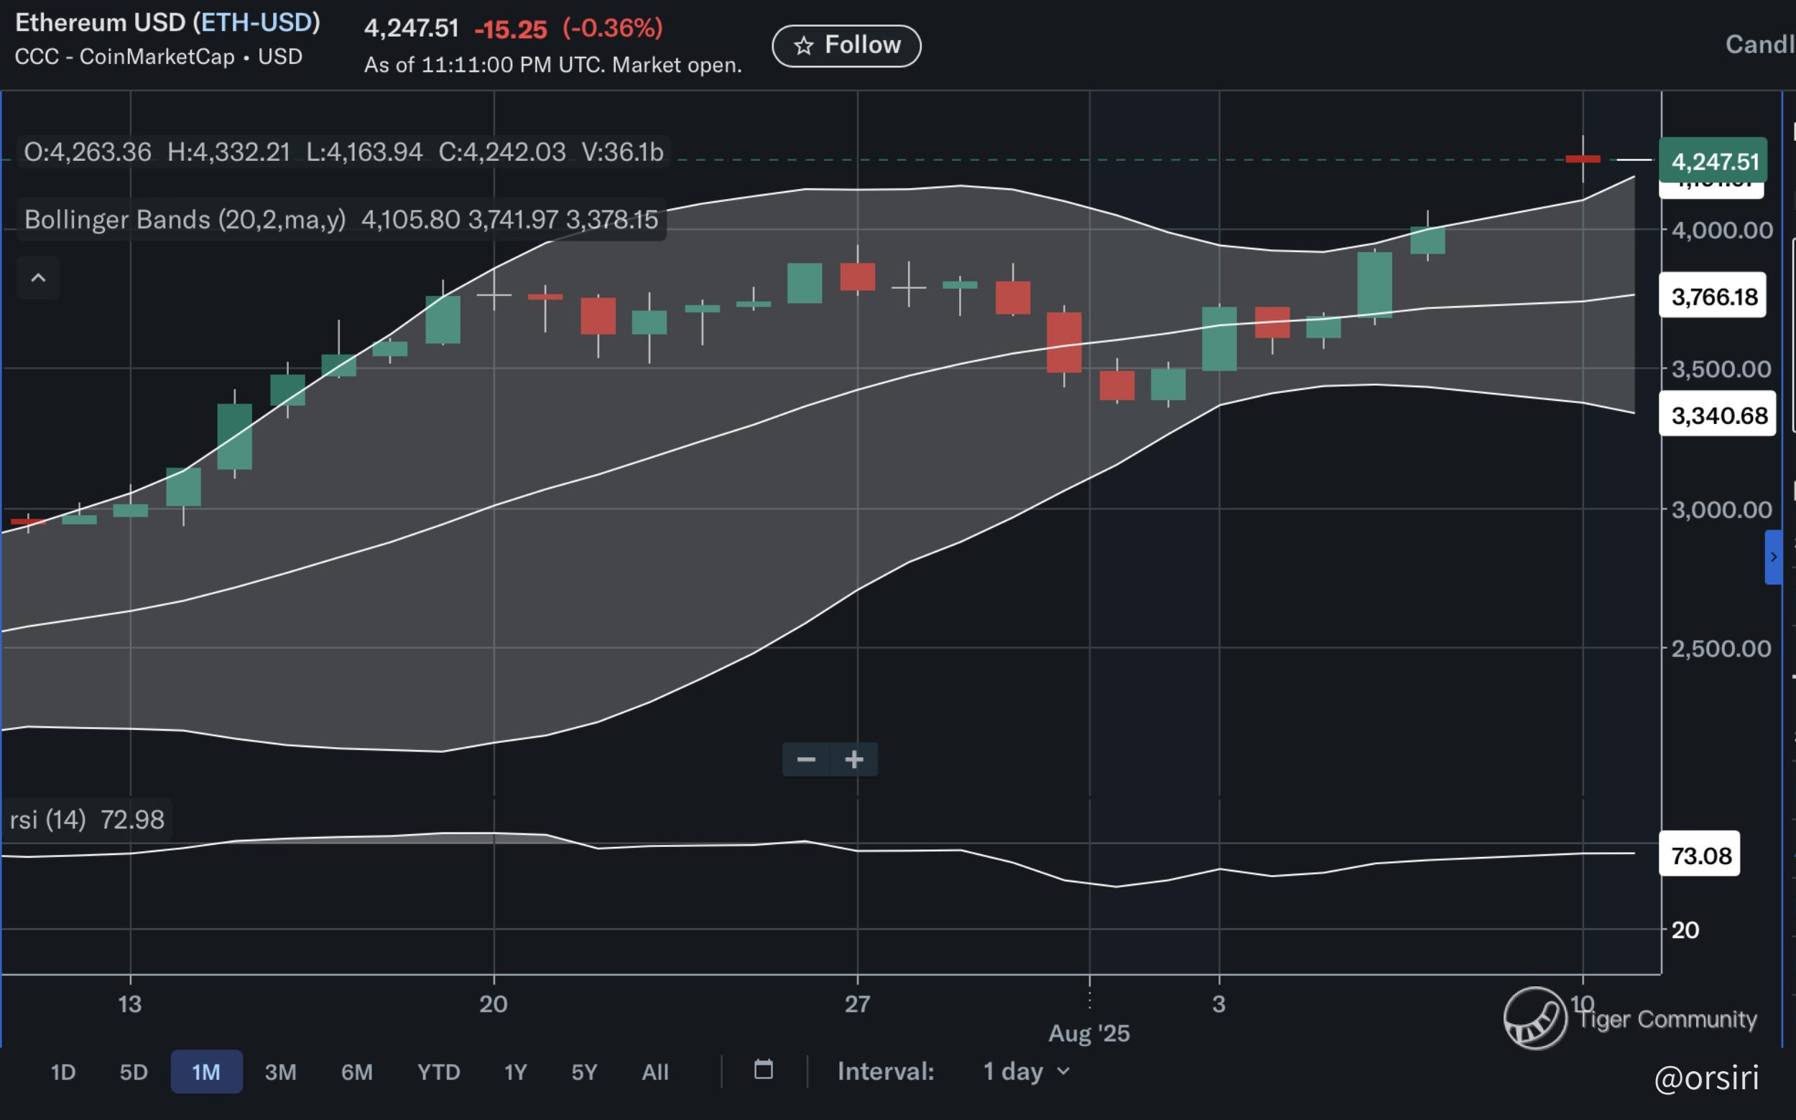Select the 1D time range
This screenshot has width=1796, height=1120.
click(x=63, y=1072)
